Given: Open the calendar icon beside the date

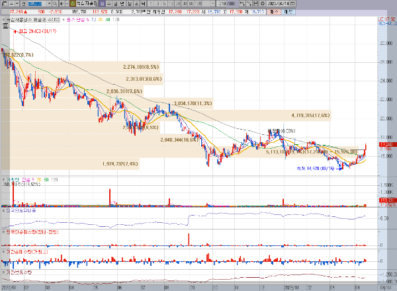Looking at the screenshot, I should [292, 3].
